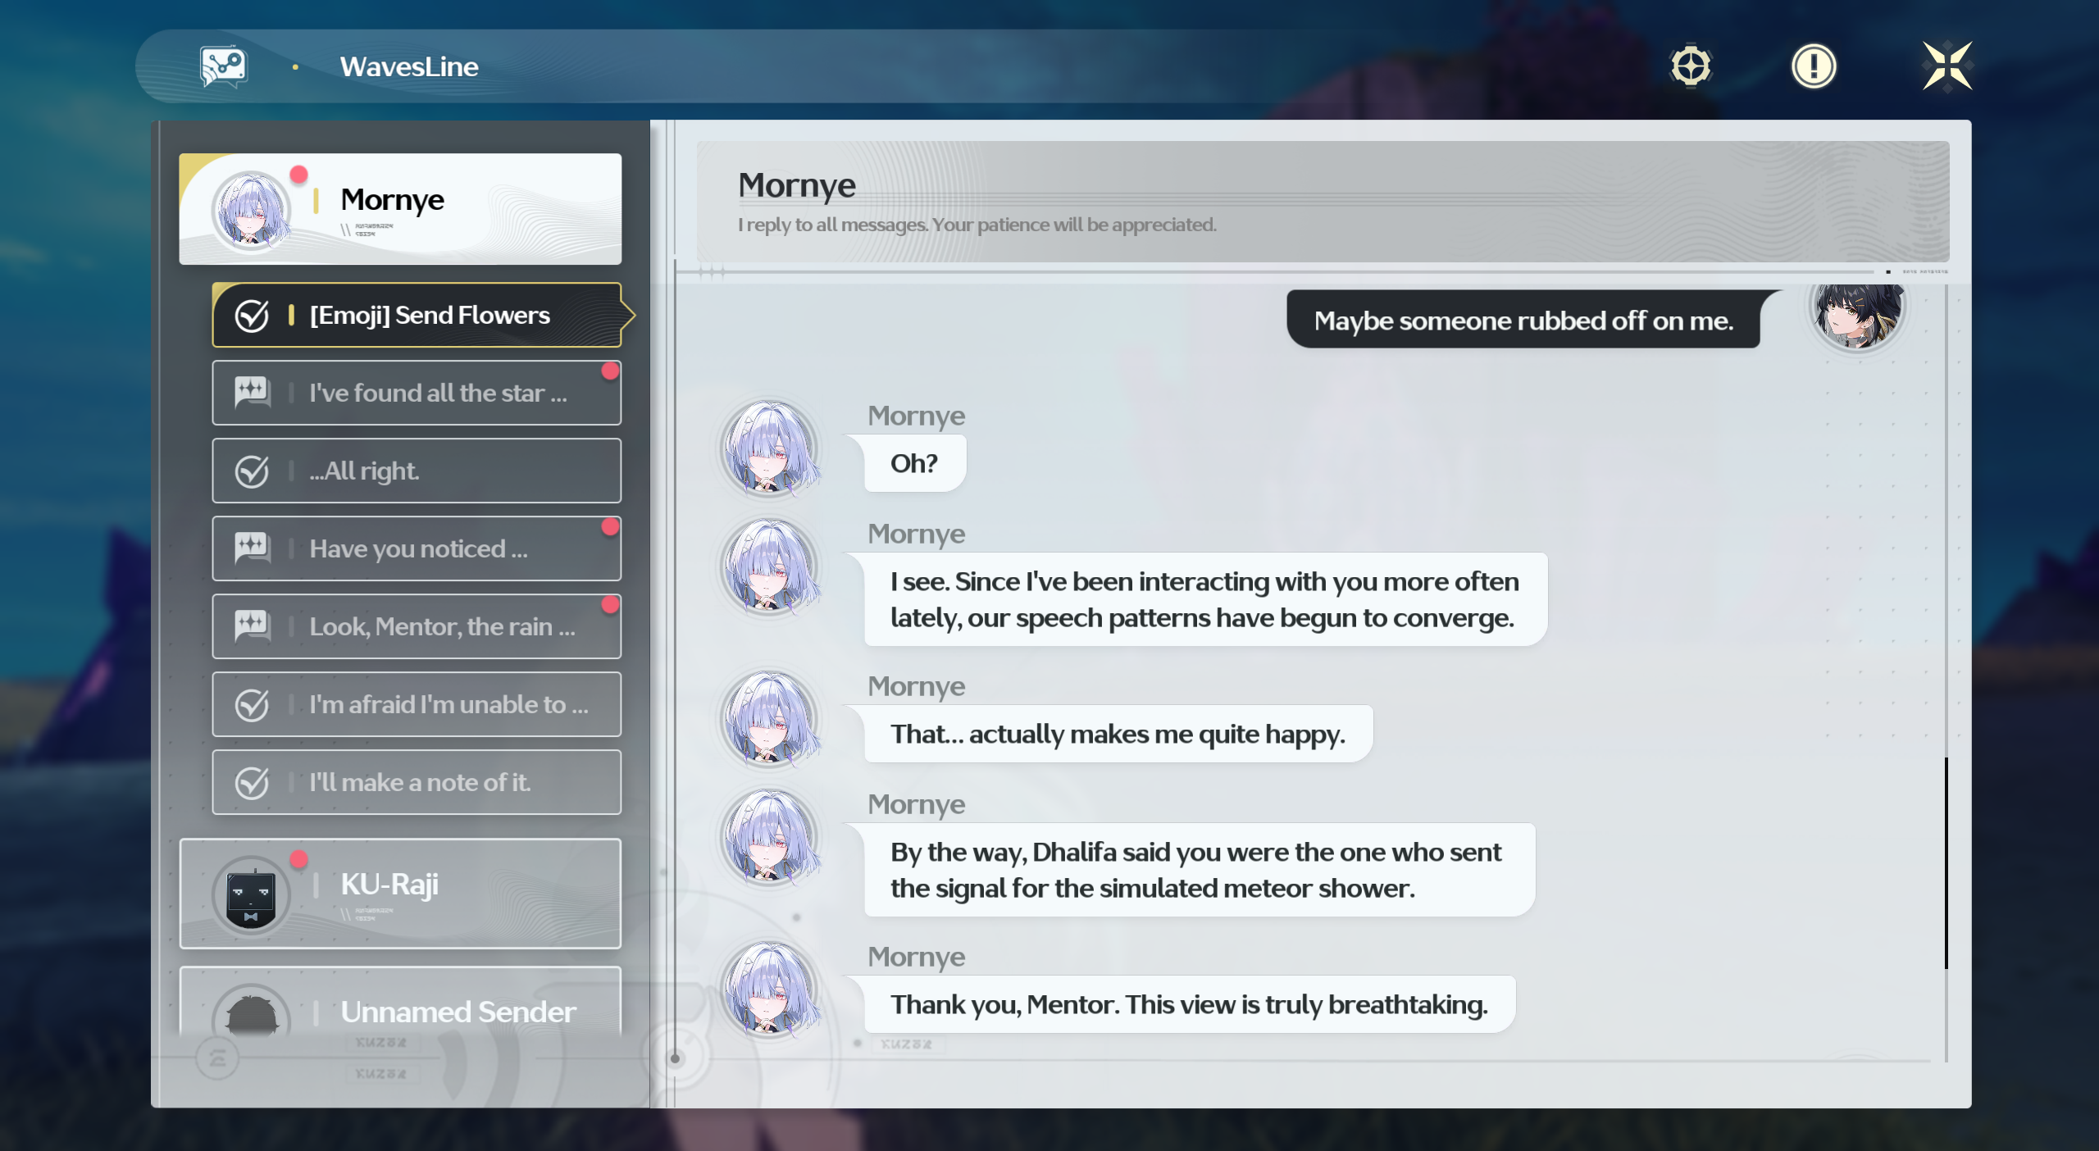The width and height of the screenshot is (2099, 1151).
Task: Click checkmark on 'I'll make a note'
Action: [252, 782]
